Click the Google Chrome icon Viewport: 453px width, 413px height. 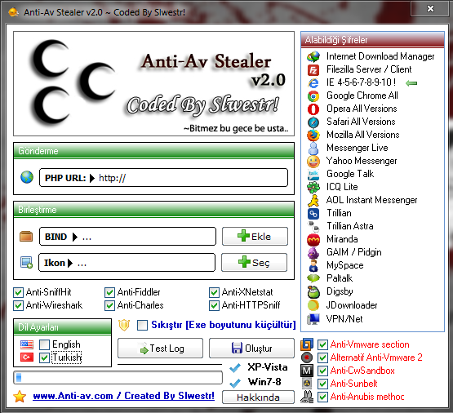point(313,95)
